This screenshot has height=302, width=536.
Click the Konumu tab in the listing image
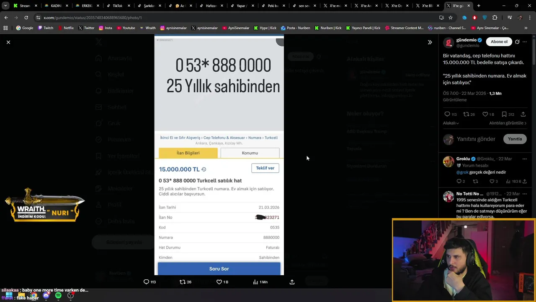point(250,153)
